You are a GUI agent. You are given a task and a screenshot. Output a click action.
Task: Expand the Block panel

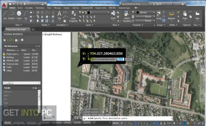coord(116,25)
